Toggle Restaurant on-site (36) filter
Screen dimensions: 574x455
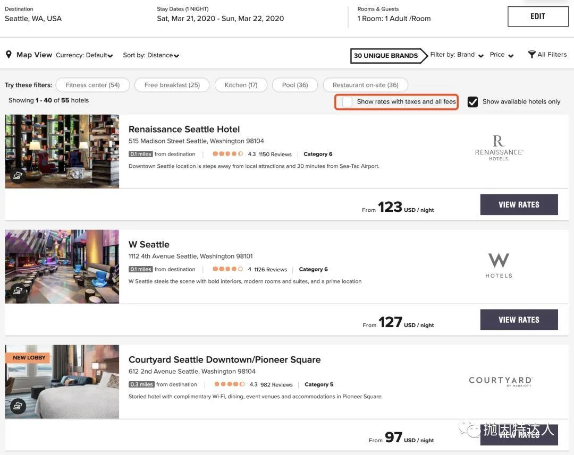[x=365, y=85]
